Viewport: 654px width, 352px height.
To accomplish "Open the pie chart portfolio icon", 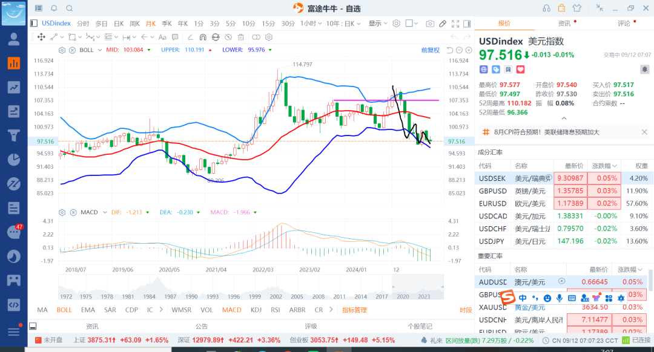I will [x=14, y=160].
